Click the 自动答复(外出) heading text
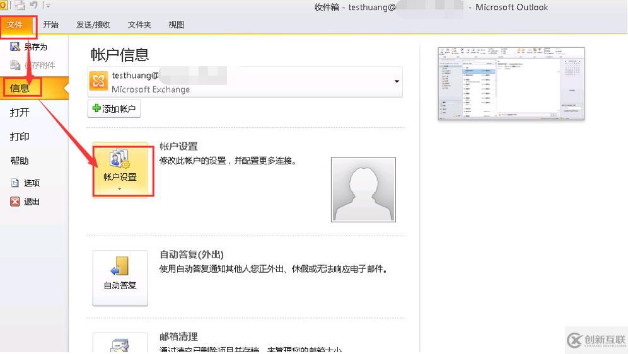Image resolution: width=628 pixels, height=354 pixels. (192, 254)
